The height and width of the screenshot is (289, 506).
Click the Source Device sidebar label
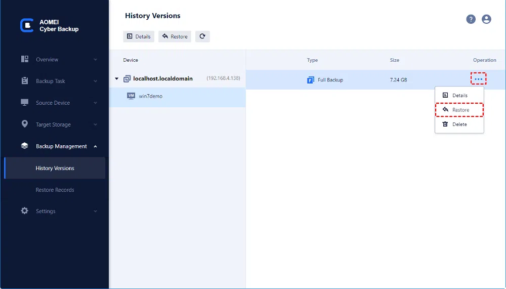coord(53,103)
